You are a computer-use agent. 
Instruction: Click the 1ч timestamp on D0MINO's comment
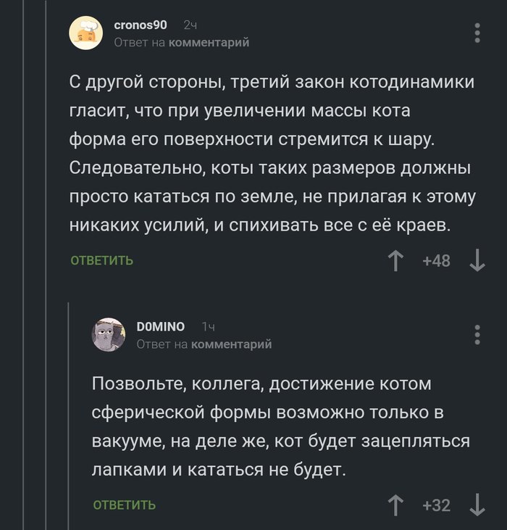[x=208, y=326]
